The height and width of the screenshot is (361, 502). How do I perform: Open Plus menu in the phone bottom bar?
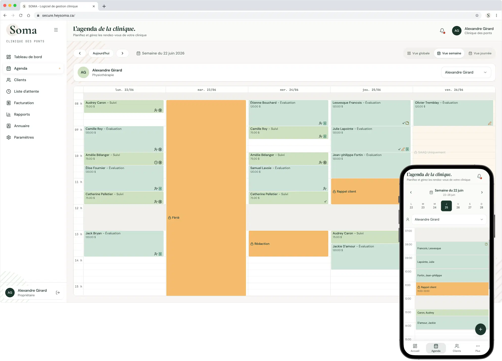click(x=478, y=348)
